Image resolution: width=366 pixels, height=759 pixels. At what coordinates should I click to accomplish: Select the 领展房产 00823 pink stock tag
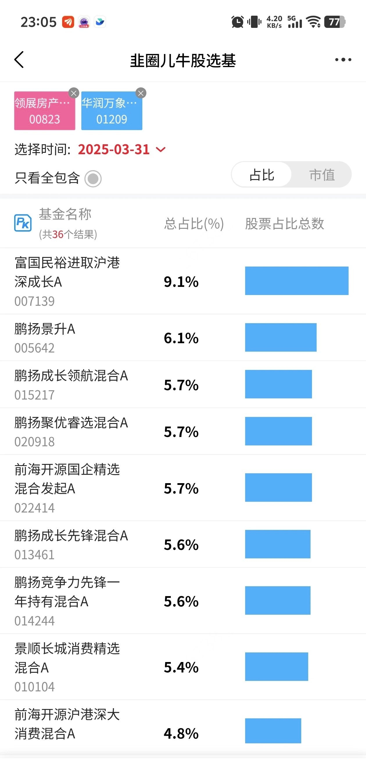(44, 111)
